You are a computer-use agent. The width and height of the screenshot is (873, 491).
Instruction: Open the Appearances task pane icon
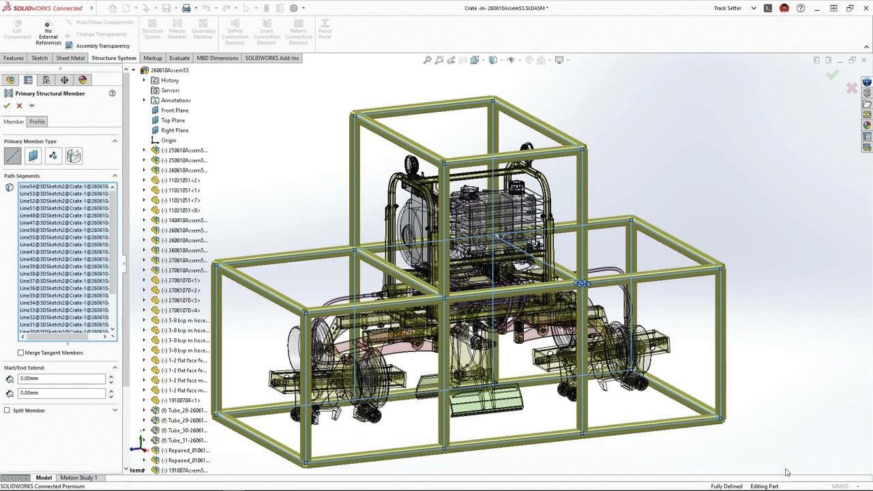(867, 125)
